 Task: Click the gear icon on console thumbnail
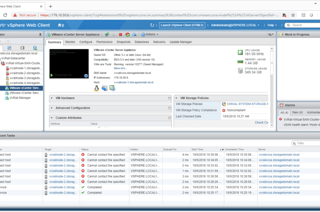point(86,76)
